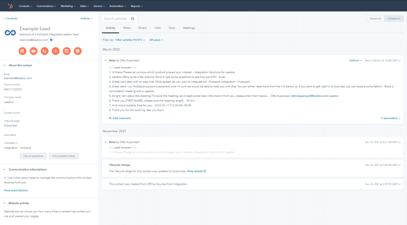
Task: Copy email icon next to example@leadoo.com
Action: pos(51,40)
